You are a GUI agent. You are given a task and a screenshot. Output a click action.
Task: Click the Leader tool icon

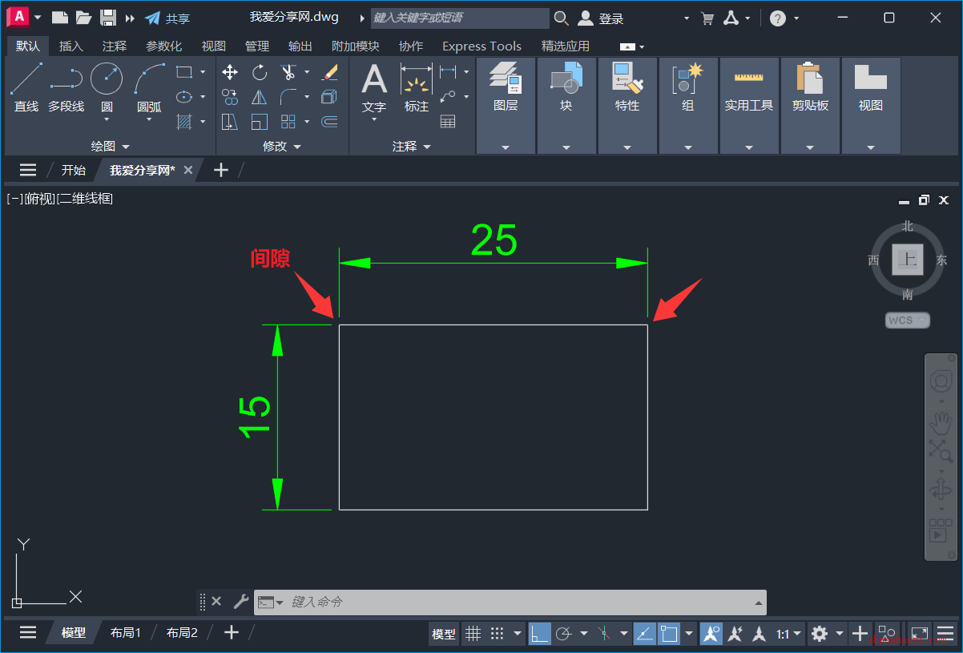pyautogui.click(x=448, y=97)
